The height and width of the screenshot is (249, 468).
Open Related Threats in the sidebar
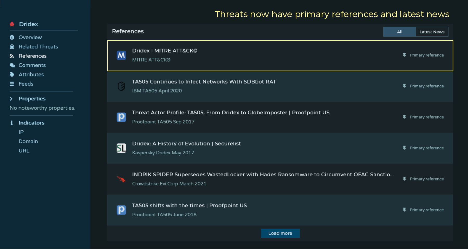click(38, 47)
